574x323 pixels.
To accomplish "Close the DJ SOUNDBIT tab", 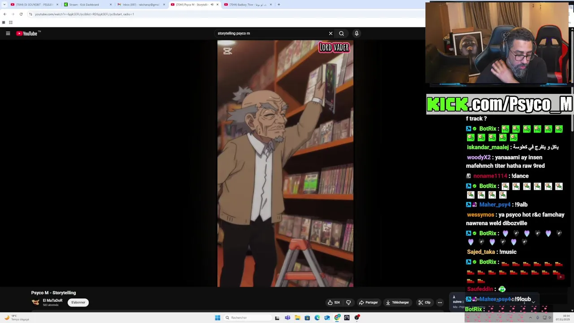I will (x=57, y=4).
